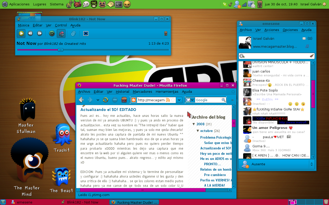Screen dimensions: 329x205
Task: Select contact 'juan carlos' in emesene list
Action: pos(276,73)
